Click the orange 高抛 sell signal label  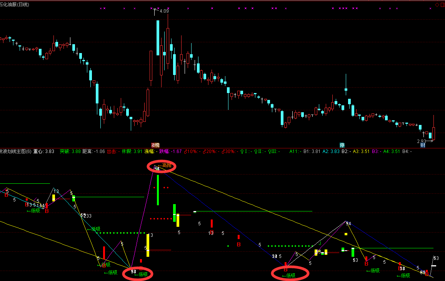(x=165, y=165)
